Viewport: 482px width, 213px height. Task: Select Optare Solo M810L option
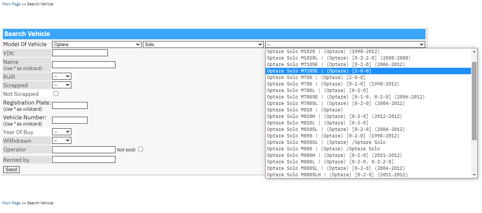coord(368,123)
